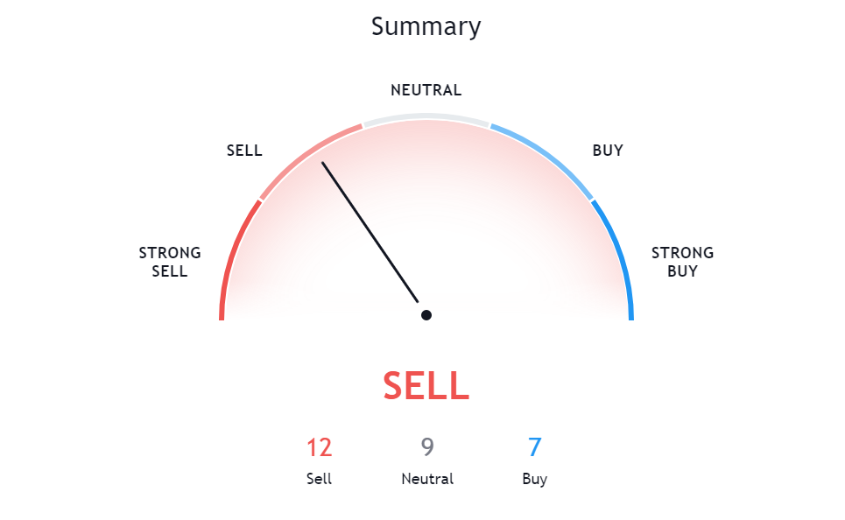Screen dimensions: 845x520
Task: Click the Sell caption under 12
Action: (319, 479)
